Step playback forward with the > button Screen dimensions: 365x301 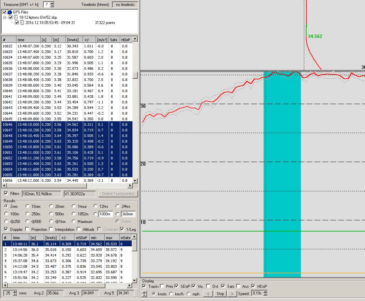click(x=232, y=294)
